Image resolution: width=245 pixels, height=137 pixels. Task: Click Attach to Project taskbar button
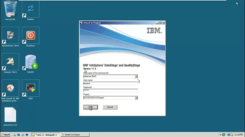75,135
